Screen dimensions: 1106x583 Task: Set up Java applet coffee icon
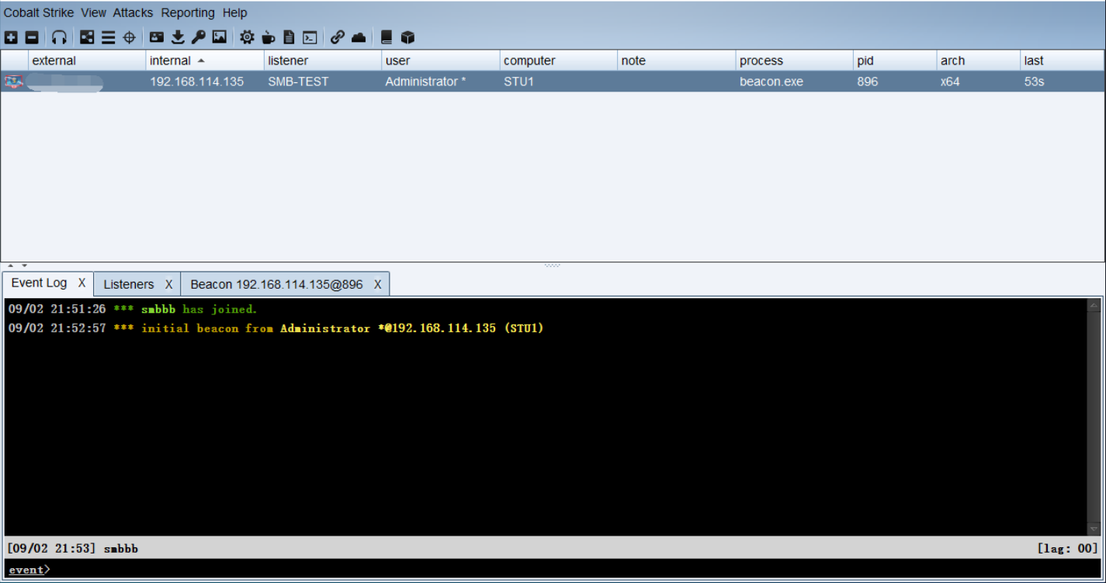click(x=268, y=37)
